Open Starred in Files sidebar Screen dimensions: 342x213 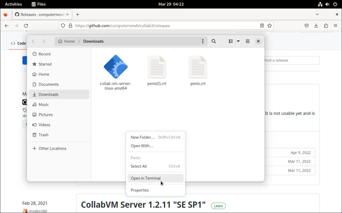click(59, 64)
